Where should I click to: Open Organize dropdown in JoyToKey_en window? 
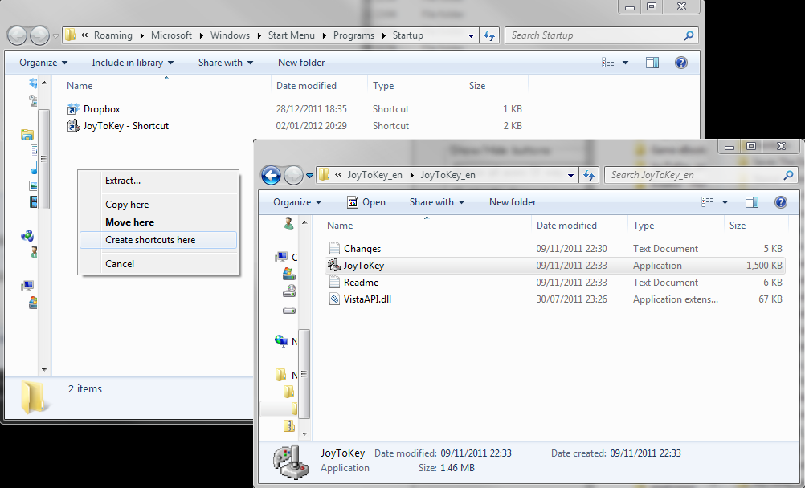tap(297, 202)
